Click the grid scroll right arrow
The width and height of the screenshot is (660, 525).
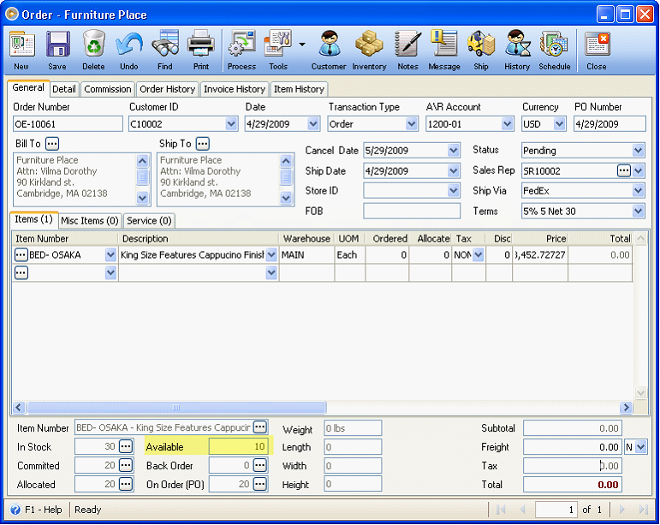626,407
